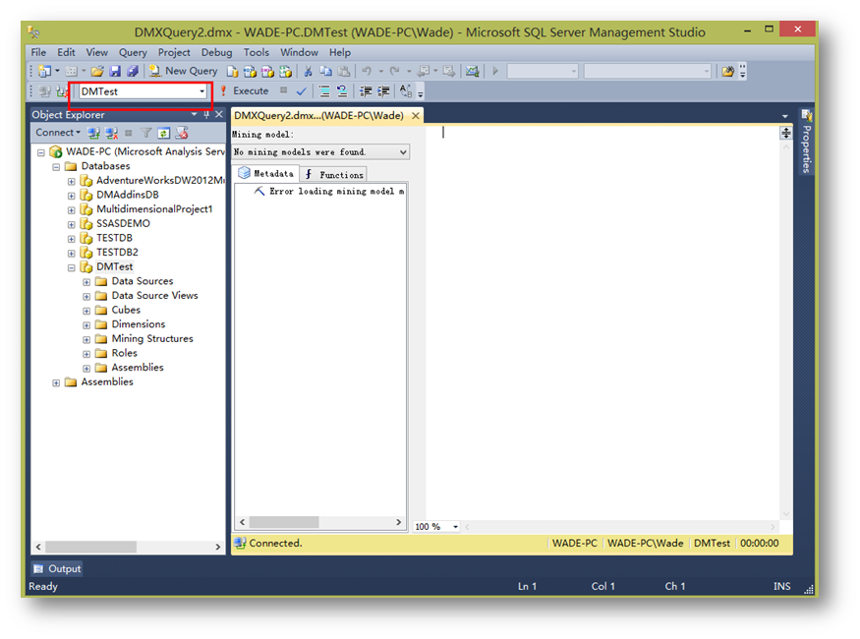The image size is (860, 639).
Task: Close the Object Explorer panel
Action: 219,115
